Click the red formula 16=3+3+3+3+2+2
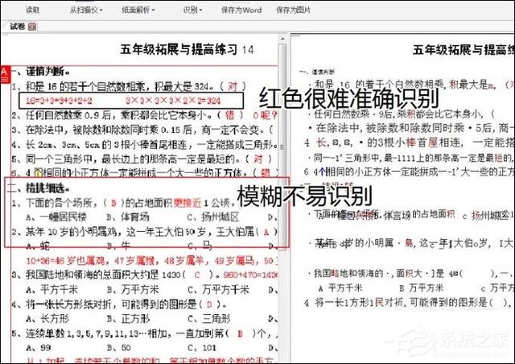Screen dimensions: 515x364 (x=60, y=101)
